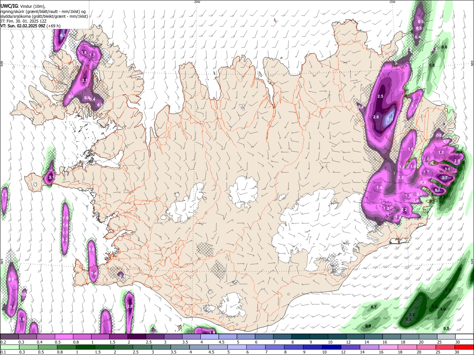
Task: Select the darkest purple swatch labeled 2
Action: pos(136,337)
